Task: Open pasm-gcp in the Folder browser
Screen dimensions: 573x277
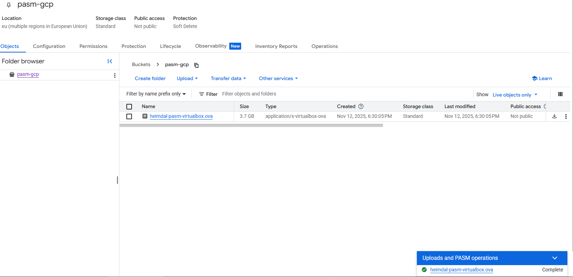Action: (x=28, y=74)
